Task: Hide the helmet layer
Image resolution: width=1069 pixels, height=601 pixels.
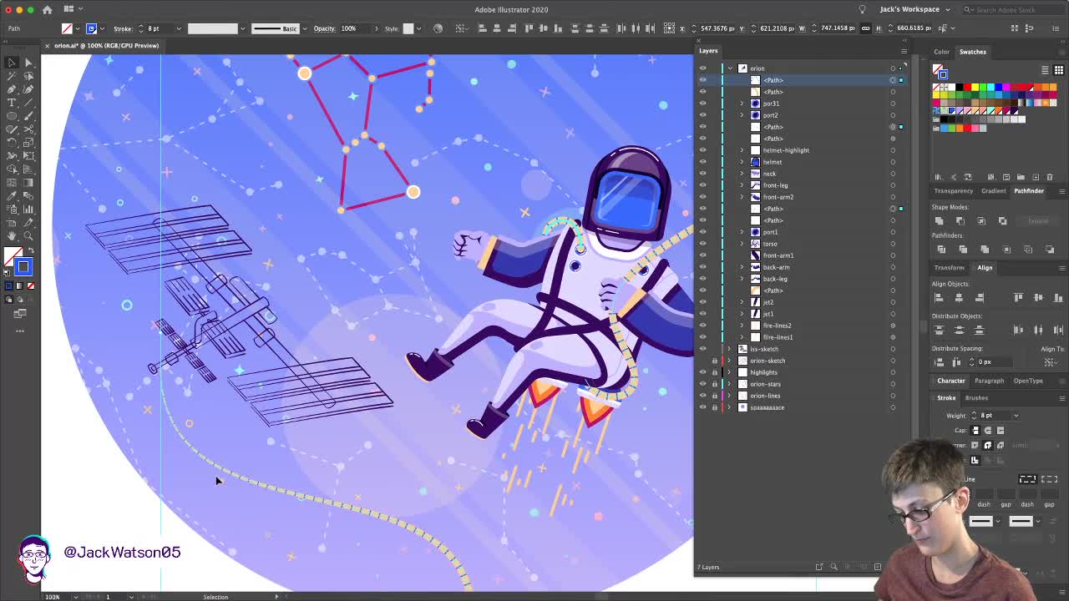Action: (x=702, y=162)
